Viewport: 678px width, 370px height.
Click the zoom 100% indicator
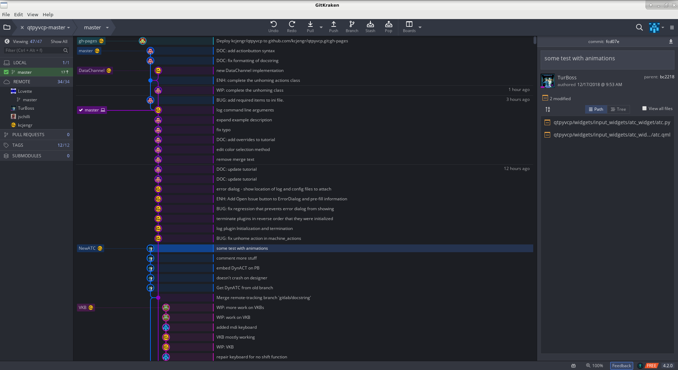point(595,366)
